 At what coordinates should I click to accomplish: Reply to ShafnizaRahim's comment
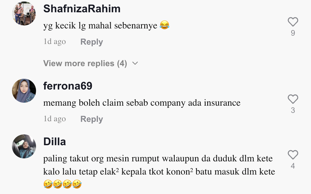coord(92,42)
